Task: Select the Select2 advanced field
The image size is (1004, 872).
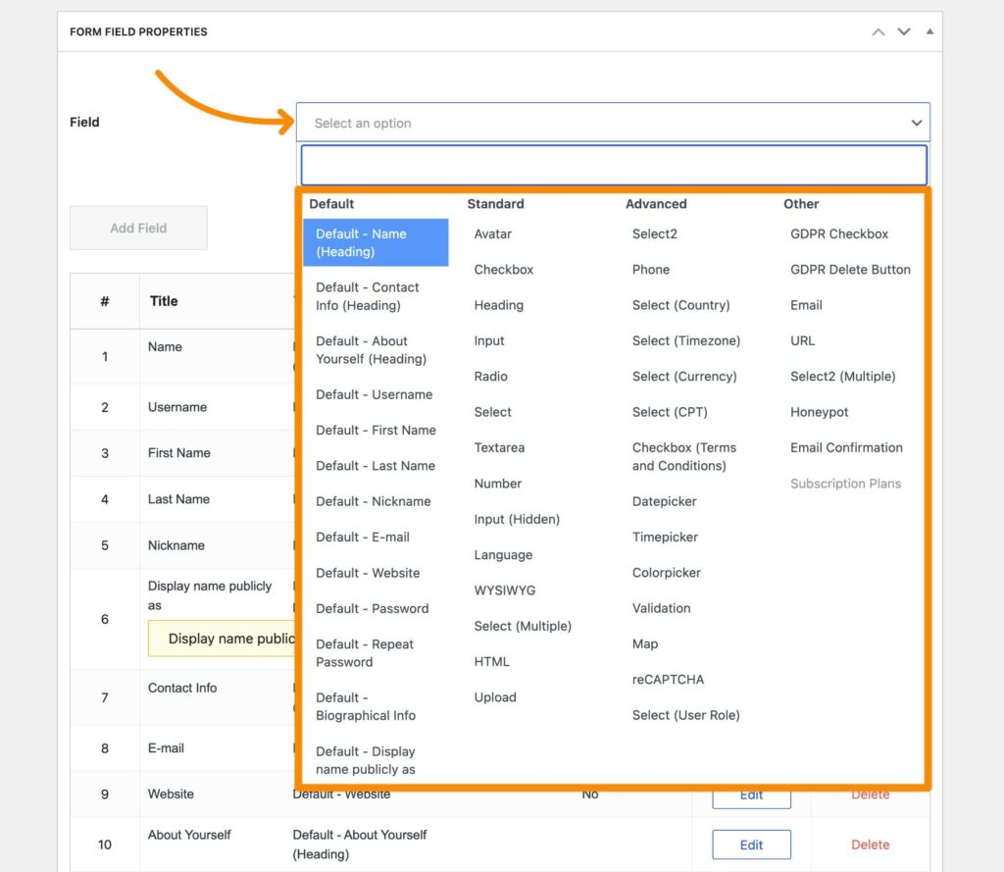Action: tap(654, 234)
